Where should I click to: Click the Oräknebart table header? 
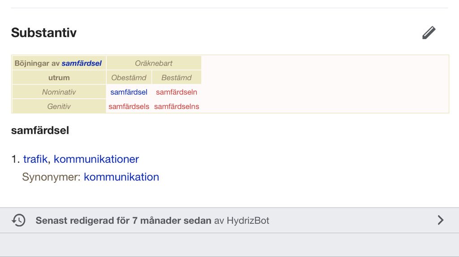[154, 63]
